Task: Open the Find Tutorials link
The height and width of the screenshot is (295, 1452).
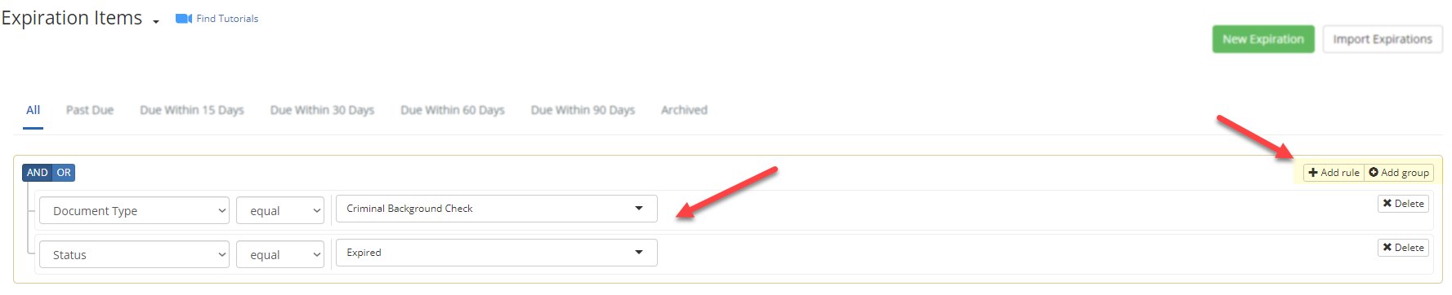Action: click(227, 19)
